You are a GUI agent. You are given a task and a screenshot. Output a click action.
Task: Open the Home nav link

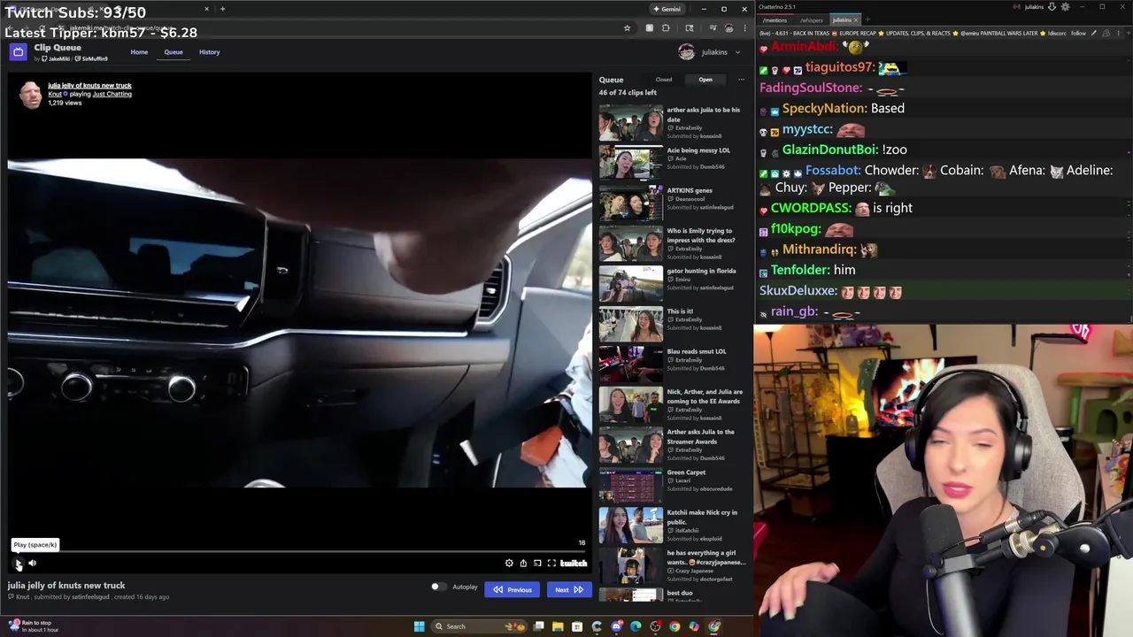tap(139, 52)
